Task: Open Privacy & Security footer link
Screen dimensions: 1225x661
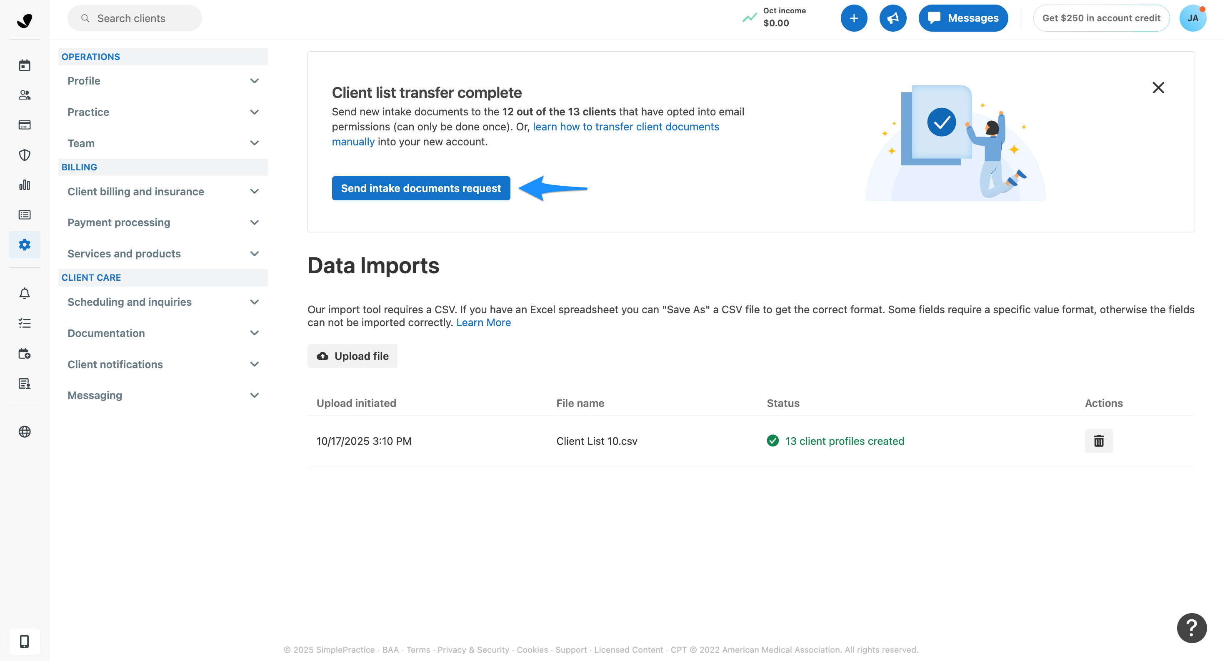Action: tap(472, 650)
